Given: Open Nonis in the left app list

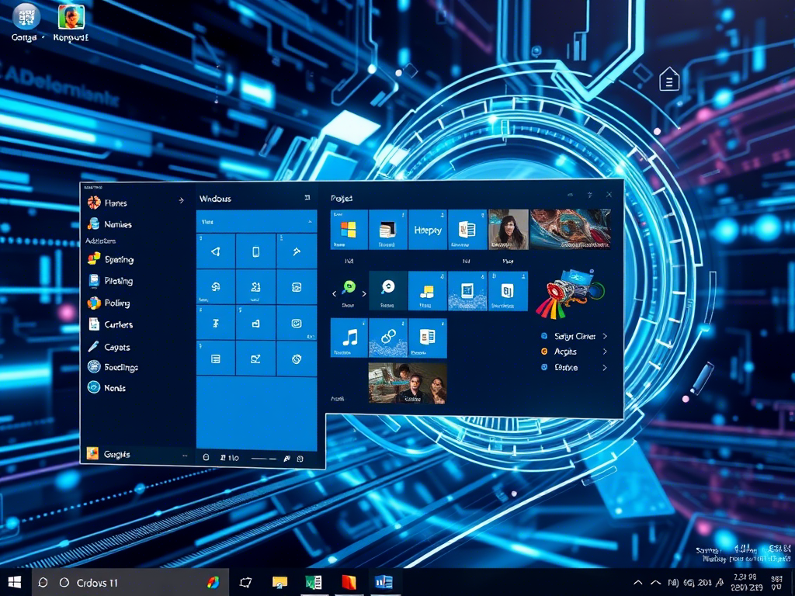Looking at the screenshot, I should tap(115, 388).
